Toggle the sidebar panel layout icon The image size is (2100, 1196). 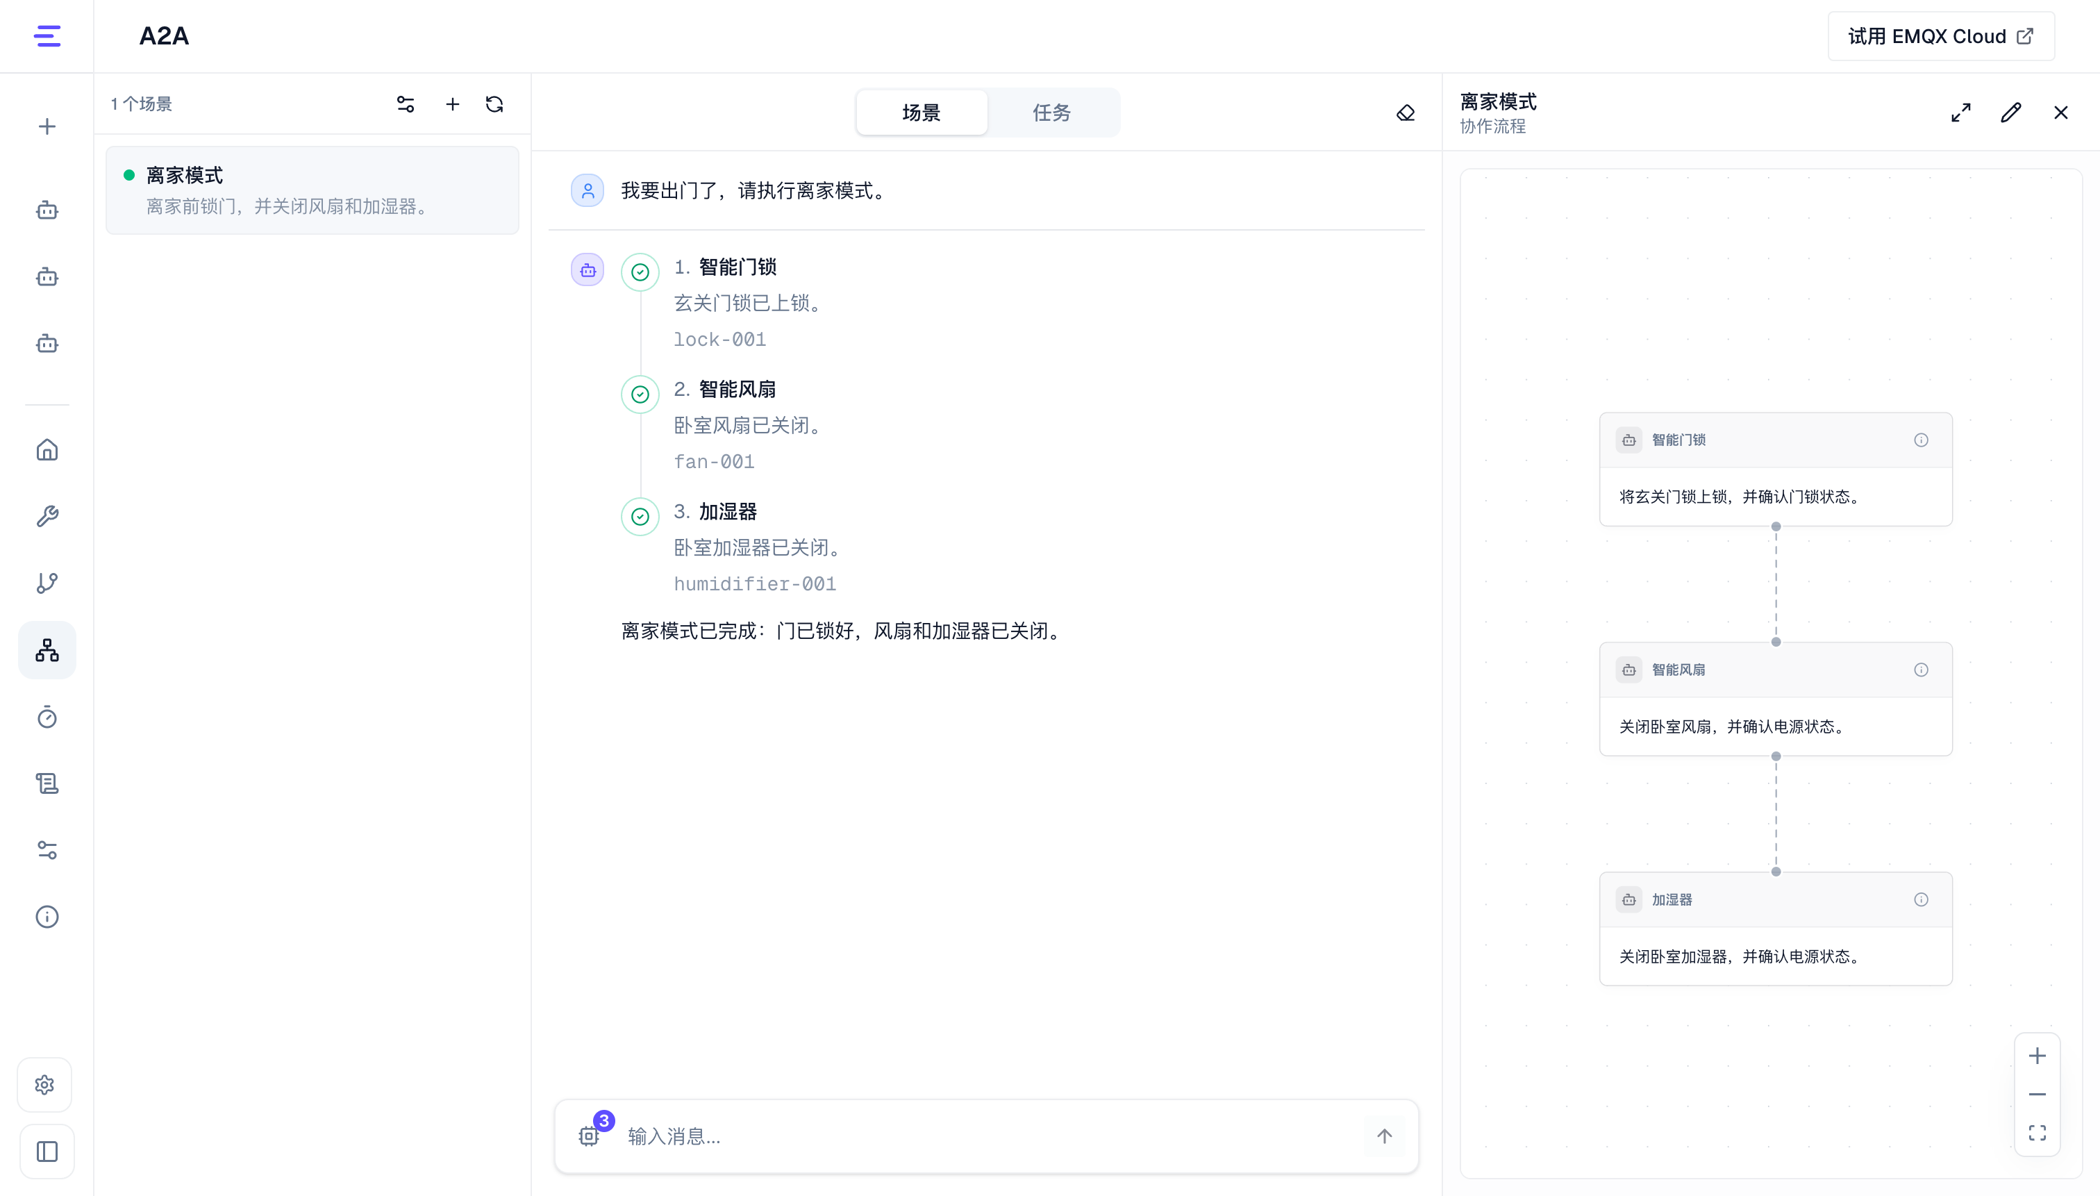click(47, 1152)
